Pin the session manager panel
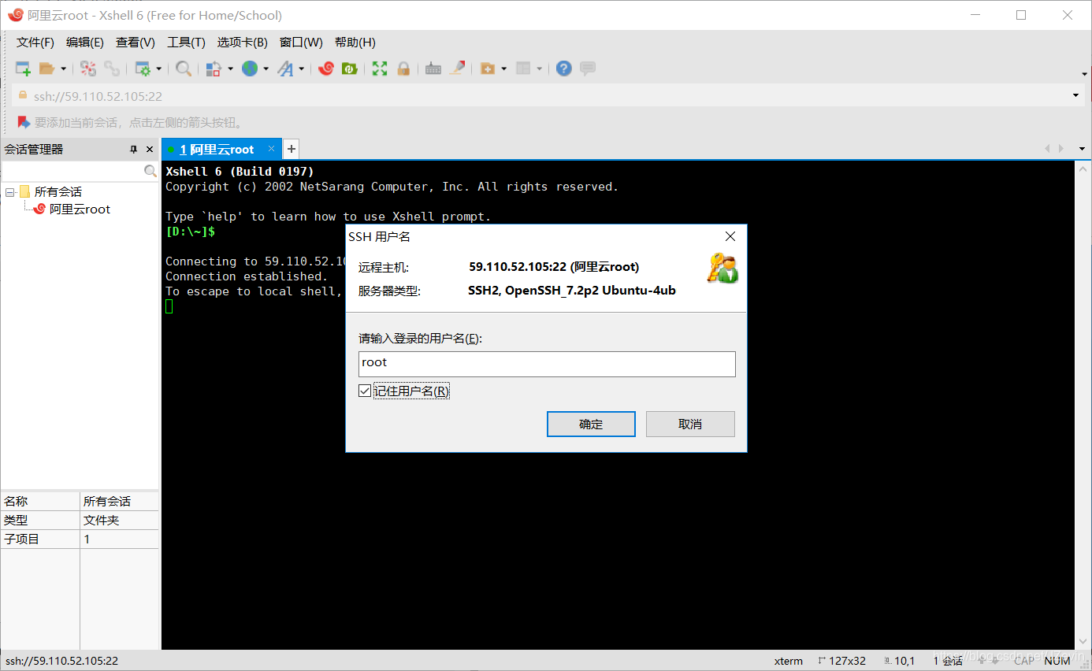This screenshot has width=1092, height=671. coord(133,149)
